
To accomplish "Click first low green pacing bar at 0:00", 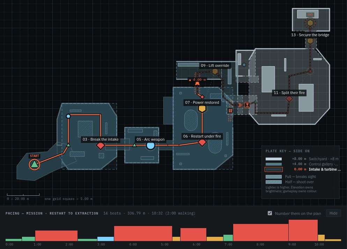I will pos(14,240).
